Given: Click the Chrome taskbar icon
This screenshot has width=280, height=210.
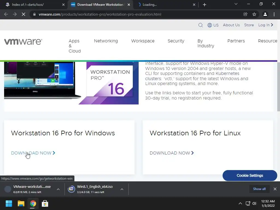Looking at the screenshot, I should point(33,203).
